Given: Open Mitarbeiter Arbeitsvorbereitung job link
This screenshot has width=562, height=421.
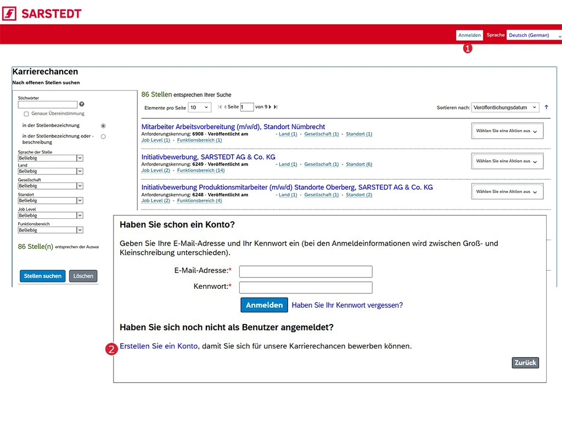Looking at the screenshot, I should coord(233,127).
